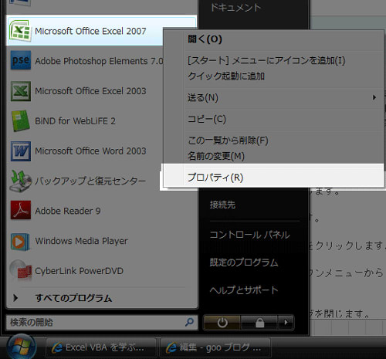This screenshot has width=386, height=359.
Task: Choose 開く(O) from context menu
Action: 273,39
